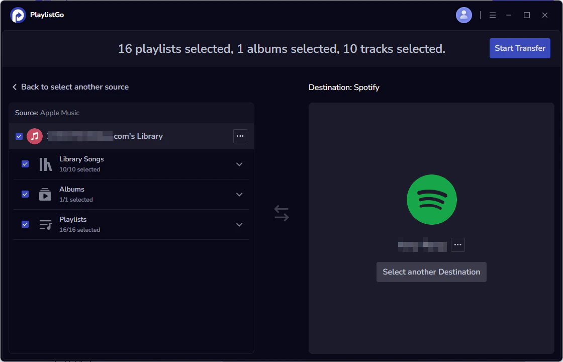Expand the Albums section chevron
The width and height of the screenshot is (563, 362).
pyautogui.click(x=239, y=195)
